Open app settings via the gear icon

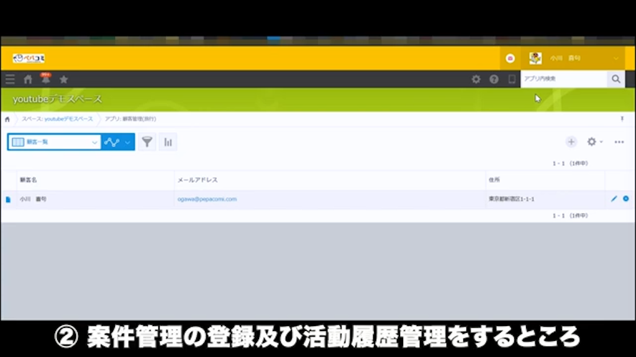[591, 142]
